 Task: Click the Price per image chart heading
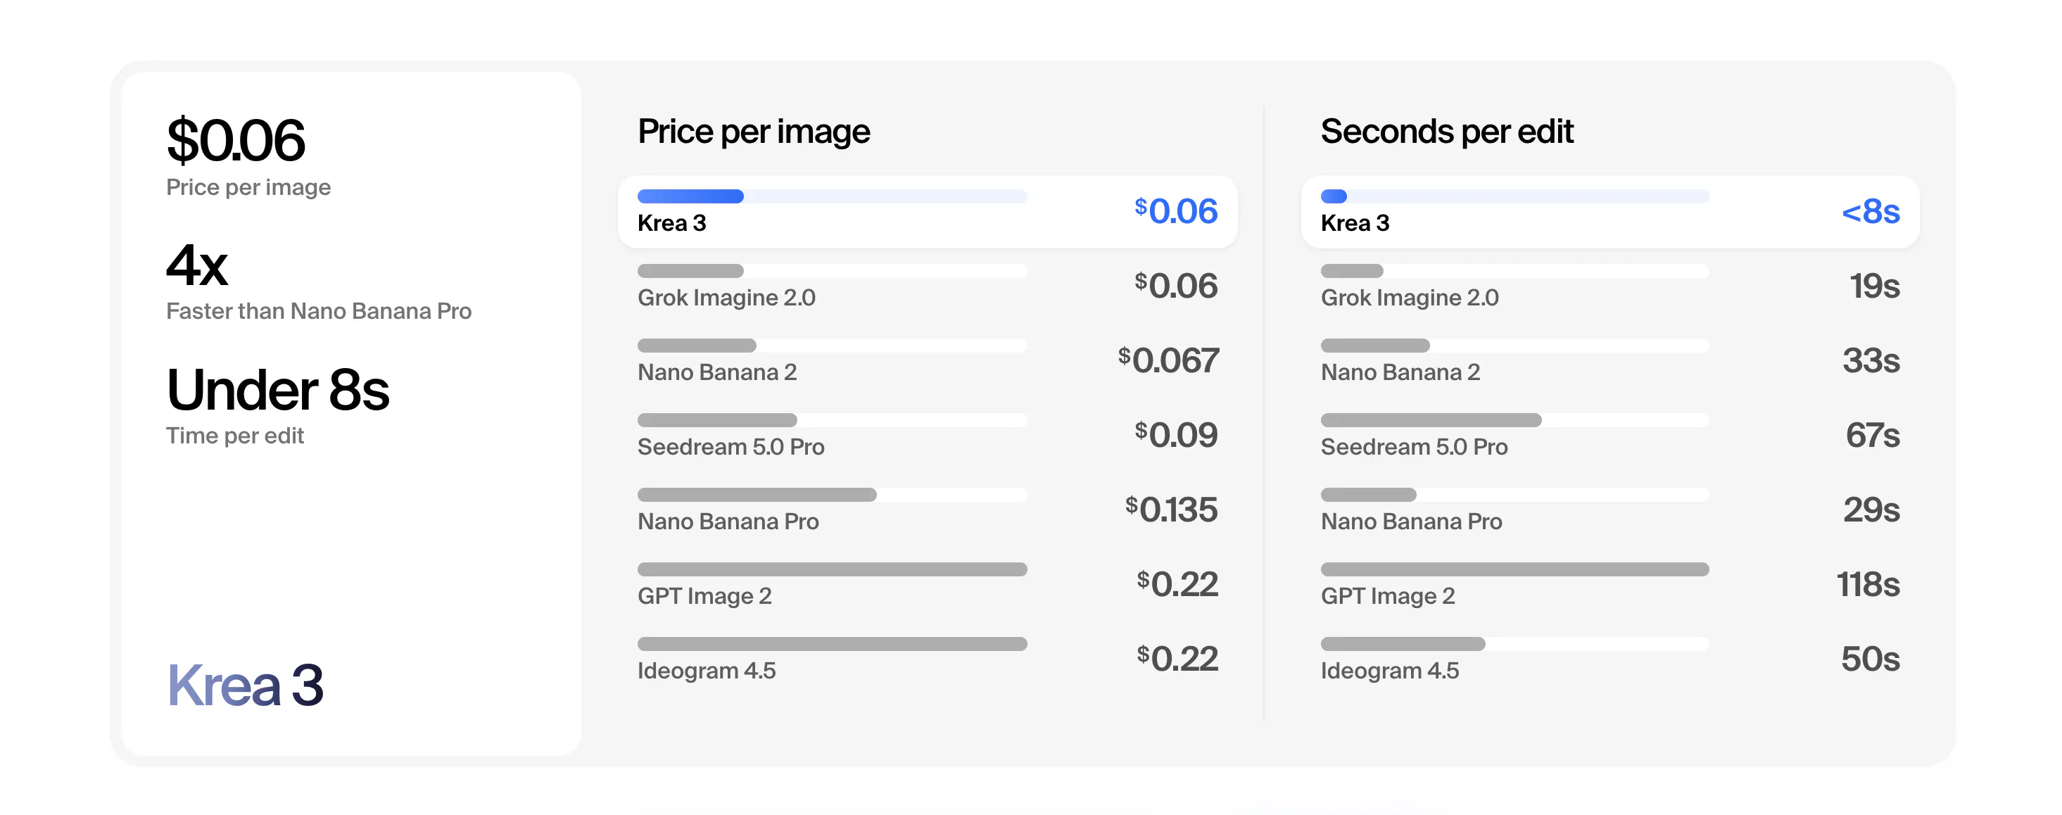point(753,132)
